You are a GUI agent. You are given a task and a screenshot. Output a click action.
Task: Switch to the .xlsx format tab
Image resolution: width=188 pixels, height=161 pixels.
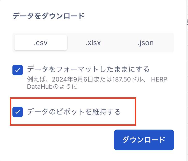[x=93, y=43]
